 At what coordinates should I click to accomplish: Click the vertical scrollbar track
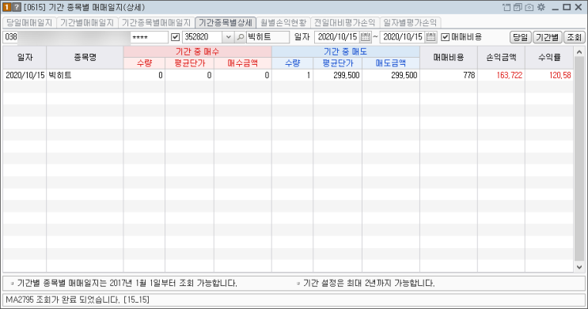(579, 160)
